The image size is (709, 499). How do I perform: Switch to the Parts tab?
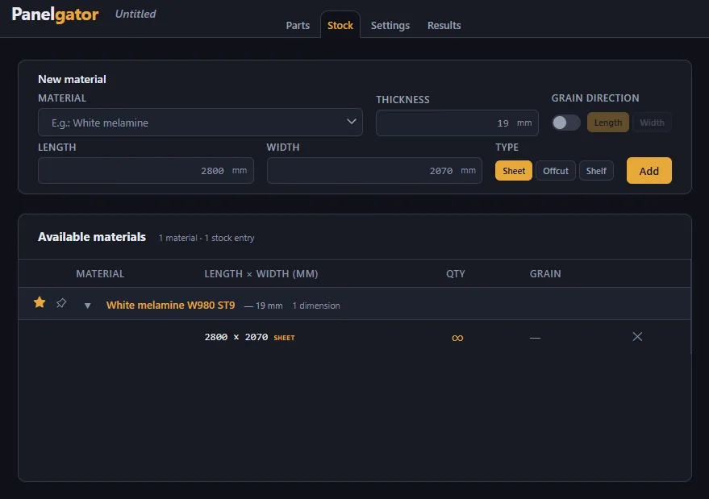click(298, 25)
